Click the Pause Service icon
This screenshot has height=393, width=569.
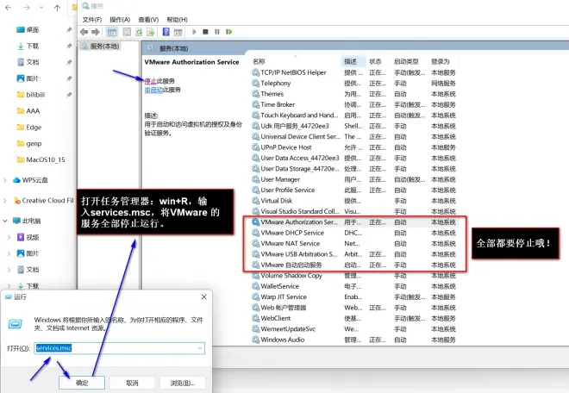(x=217, y=32)
